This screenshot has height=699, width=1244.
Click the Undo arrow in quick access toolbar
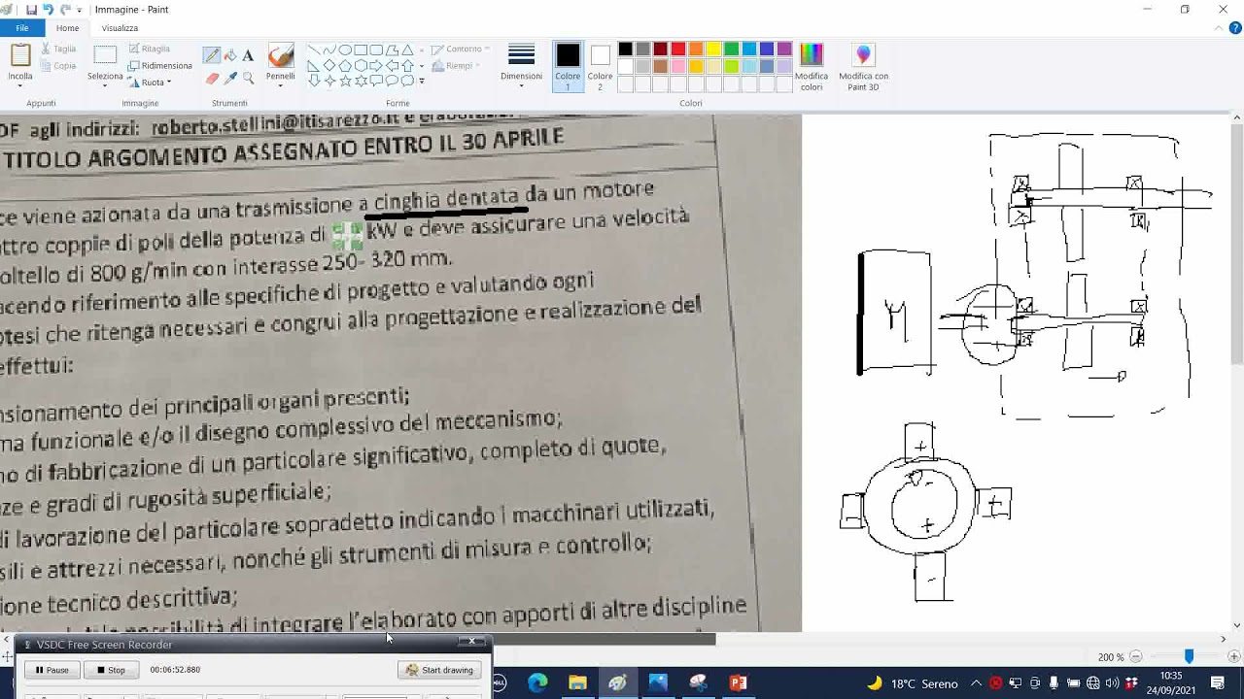tap(48, 9)
